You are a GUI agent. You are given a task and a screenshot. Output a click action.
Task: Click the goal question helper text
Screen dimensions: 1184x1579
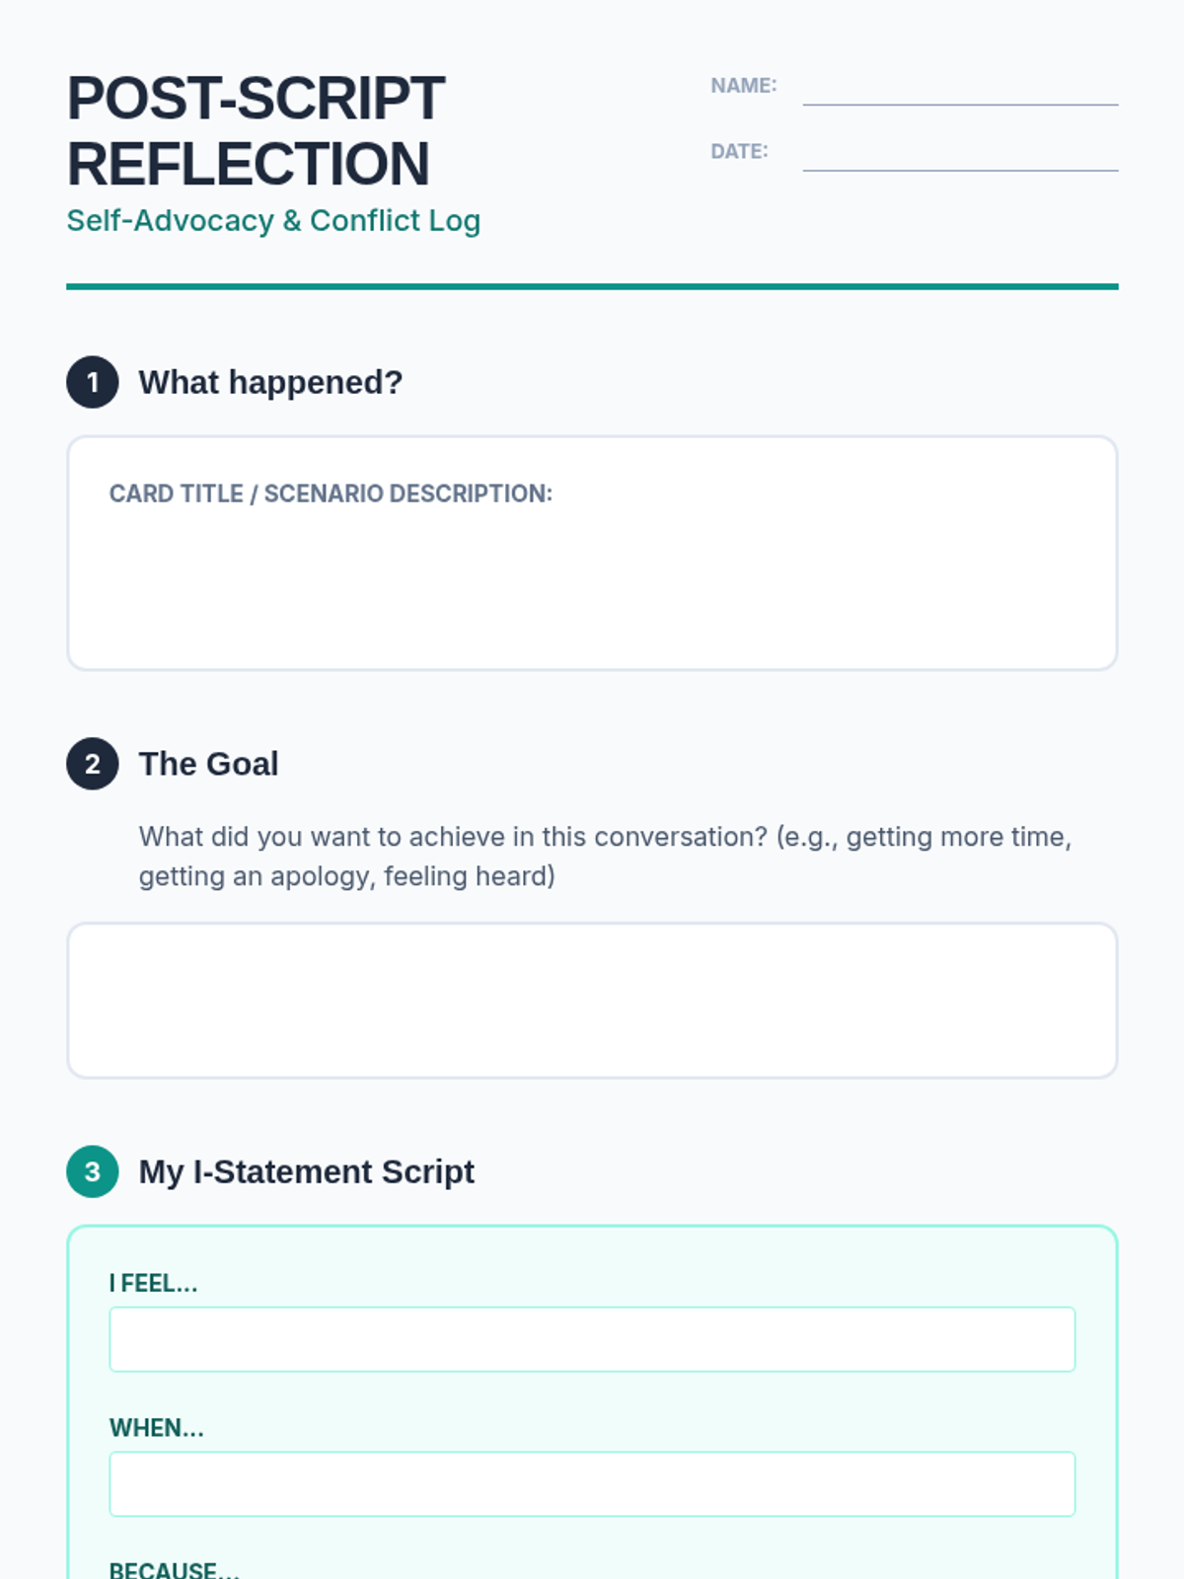coord(605,856)
